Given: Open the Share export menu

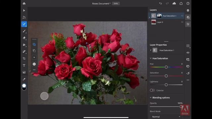Looking at the screenshot, I should [181, 3].
